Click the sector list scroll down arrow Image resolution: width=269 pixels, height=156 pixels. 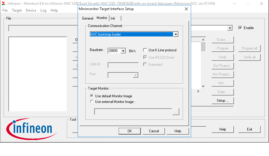click(203, 86)
